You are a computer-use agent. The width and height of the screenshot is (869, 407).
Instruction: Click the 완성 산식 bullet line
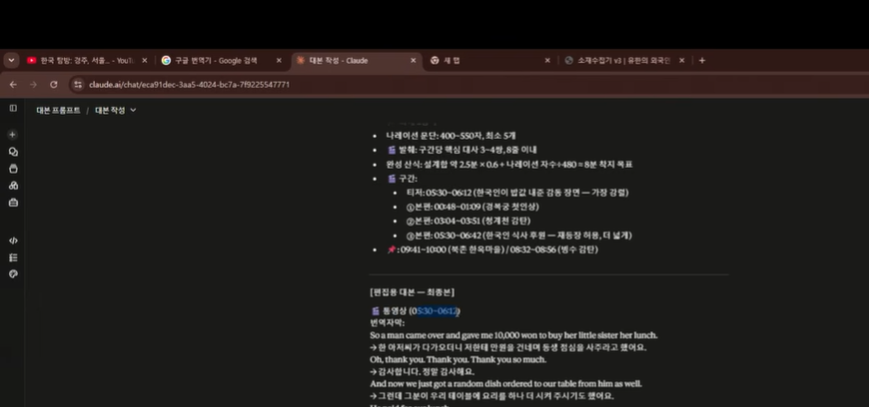[x=509, y=165]
